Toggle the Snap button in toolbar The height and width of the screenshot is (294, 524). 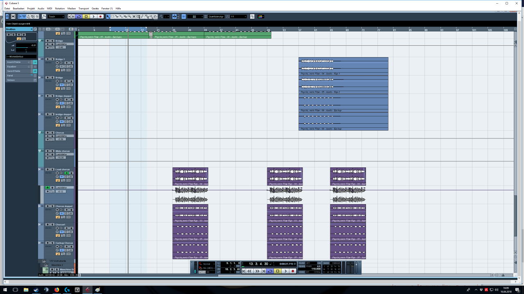coord(184,16)
